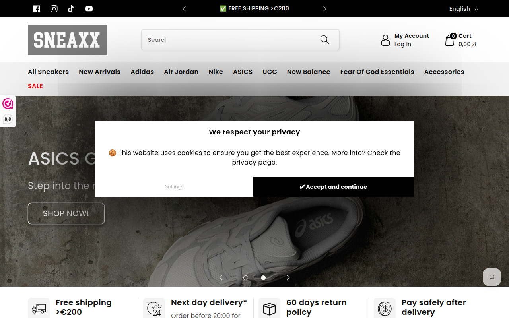The height and width of the screenshot is (318, 509).
Task: Open the pink review rating badge
Action: tap(8, 104)
